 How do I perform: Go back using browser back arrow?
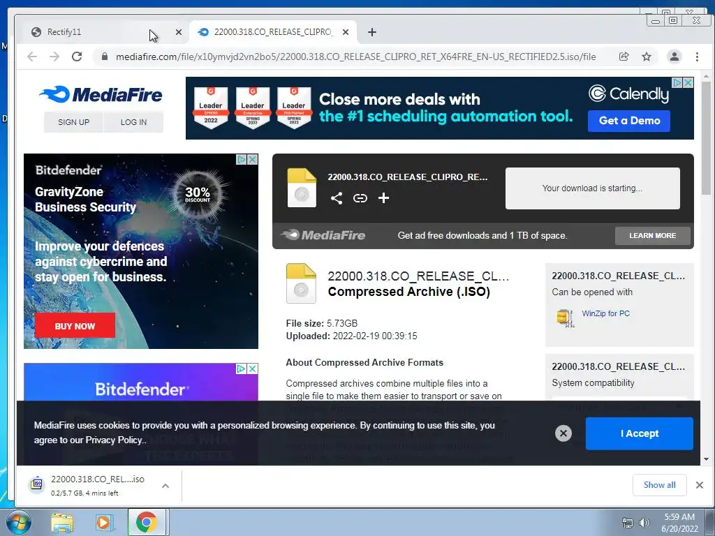tap(32, 57)
